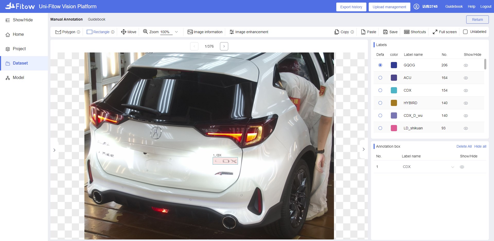Click the user account avatar icon
The height and width of the screenshot is (241, 494).
pyautogui.click(x=416, y=6)
